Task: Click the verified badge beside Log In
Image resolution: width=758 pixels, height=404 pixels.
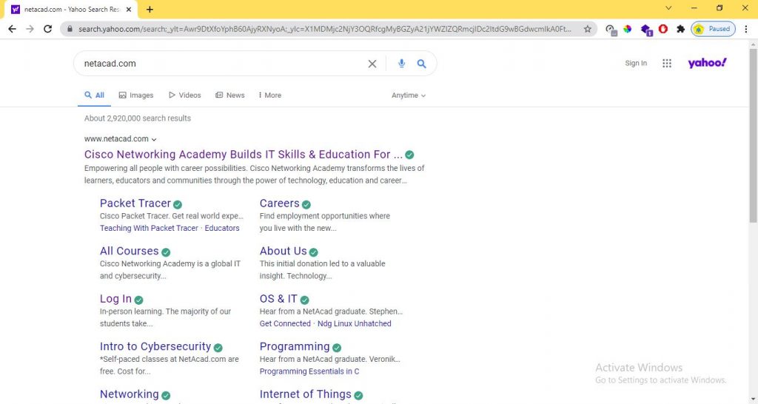Action: coord(138,300)
